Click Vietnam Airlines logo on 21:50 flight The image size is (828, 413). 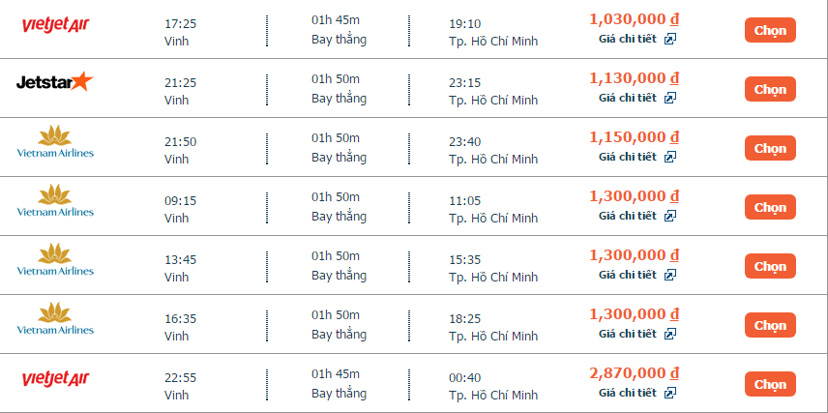coord(55,141)
